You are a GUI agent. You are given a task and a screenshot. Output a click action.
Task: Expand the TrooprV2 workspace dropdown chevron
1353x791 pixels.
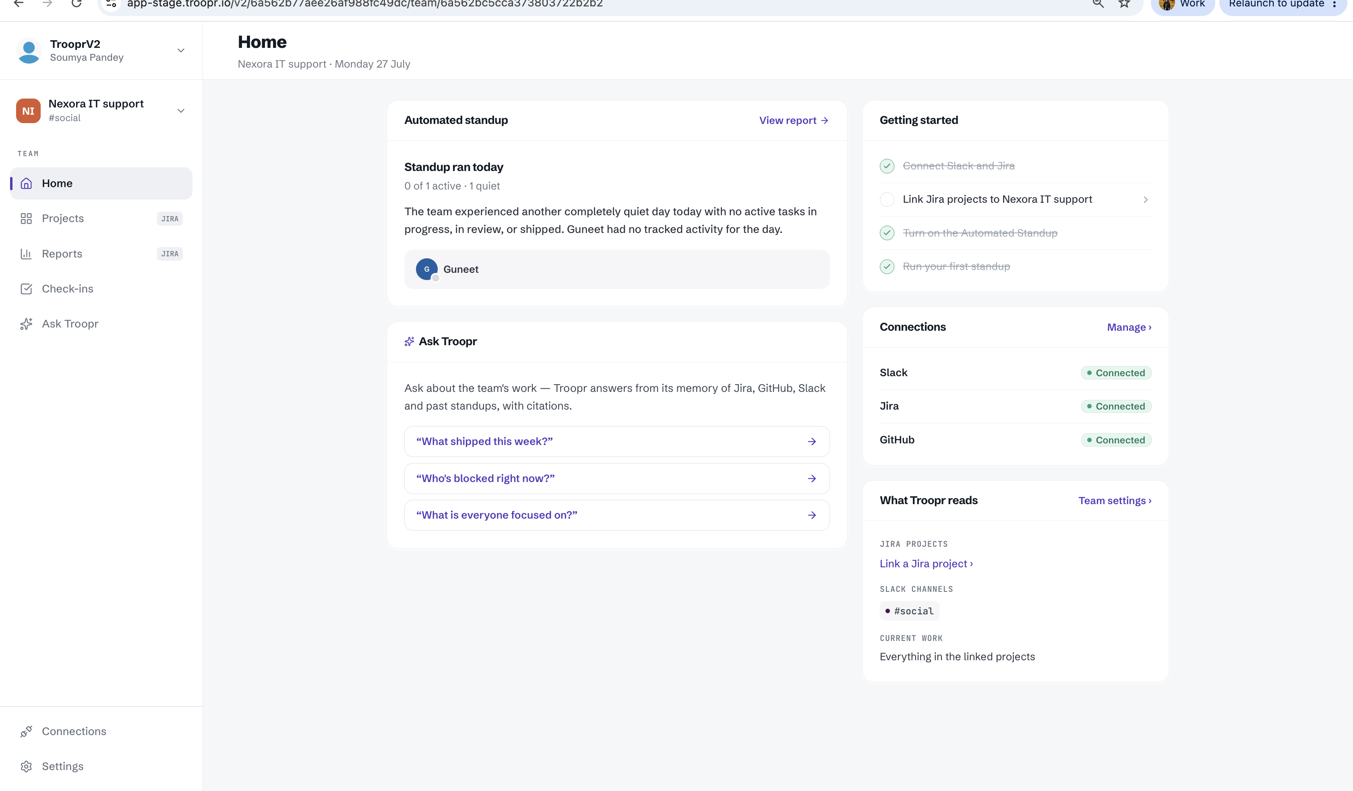(x=181, y=50)
